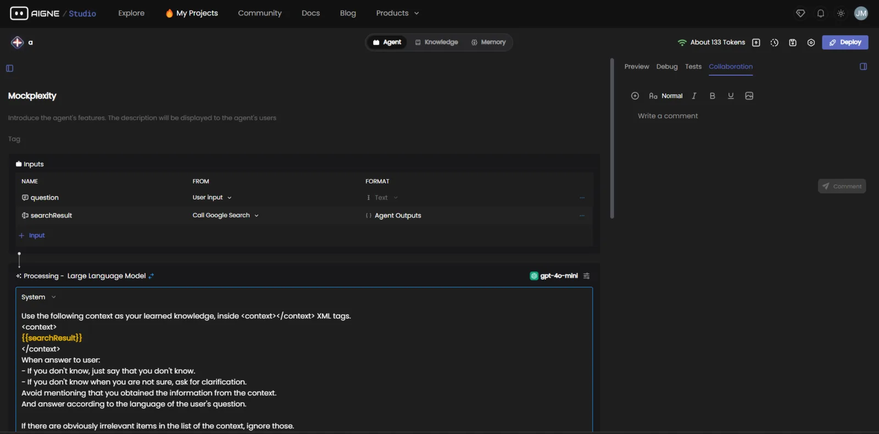Open the JM user avatar menu
879x434 pixels.
tap(861, 13)
